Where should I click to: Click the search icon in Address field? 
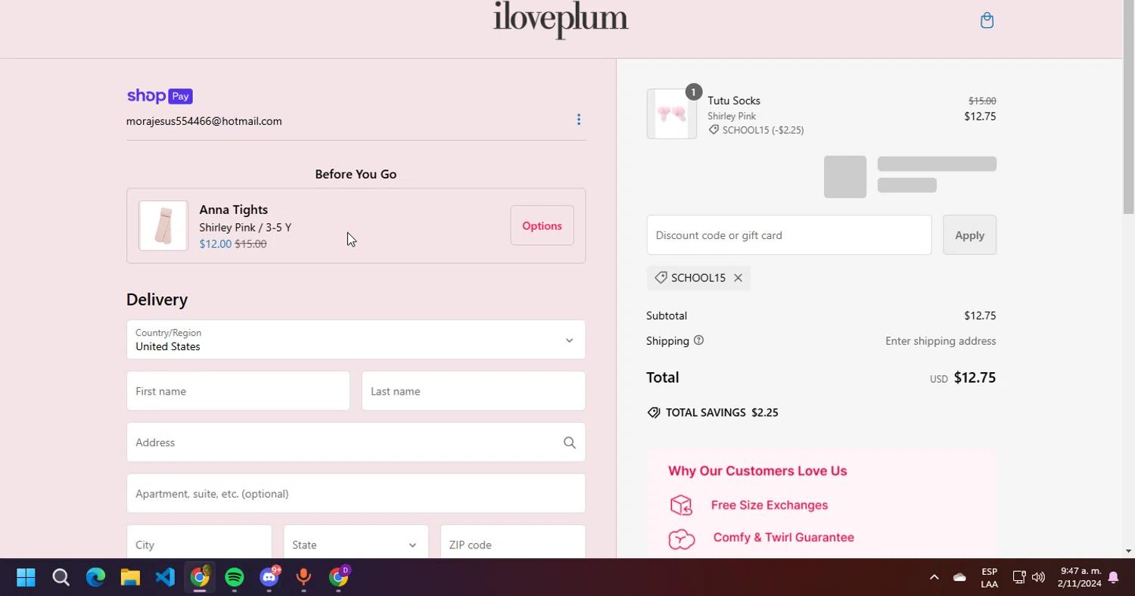[x=570, y=442]
